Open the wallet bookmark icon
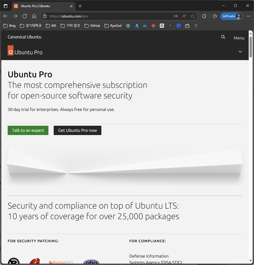 tap(187, 26)
